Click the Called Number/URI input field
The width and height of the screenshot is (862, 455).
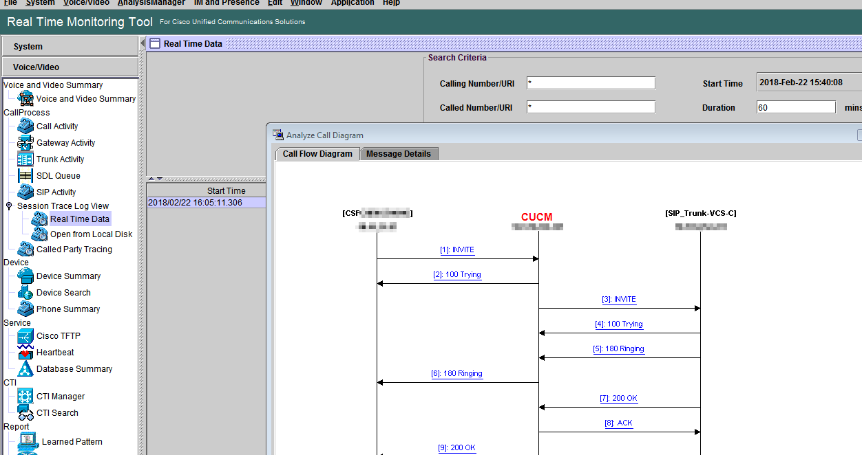coord(591,107)
